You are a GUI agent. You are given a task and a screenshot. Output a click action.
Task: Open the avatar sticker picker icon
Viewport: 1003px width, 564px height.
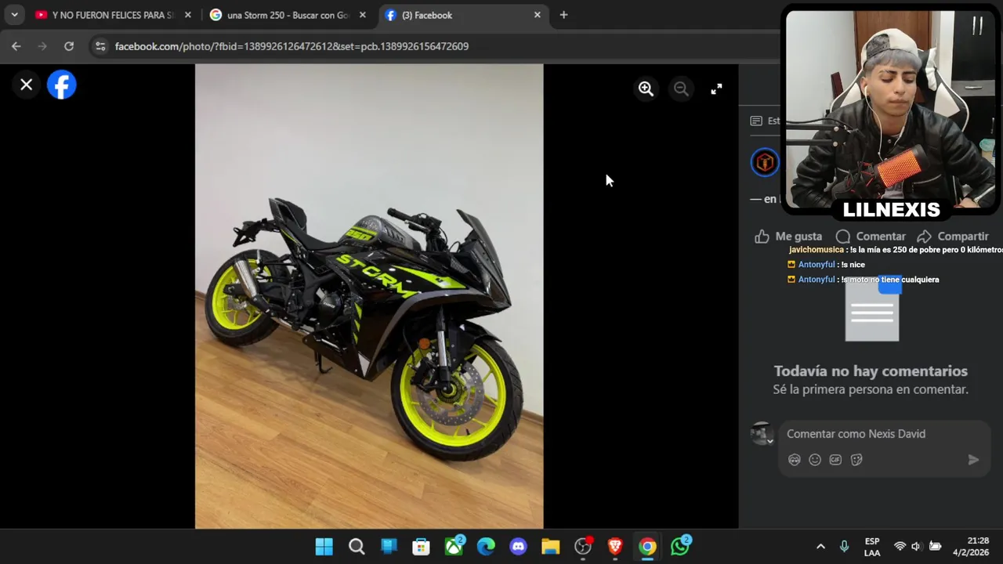[x=795, y=460]
